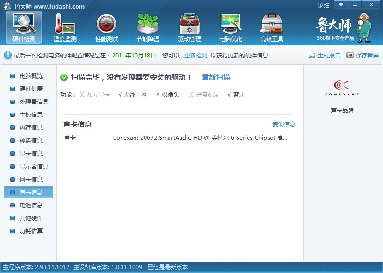
Task: Select 电池信息 in the sidebar
Action: 31,205
